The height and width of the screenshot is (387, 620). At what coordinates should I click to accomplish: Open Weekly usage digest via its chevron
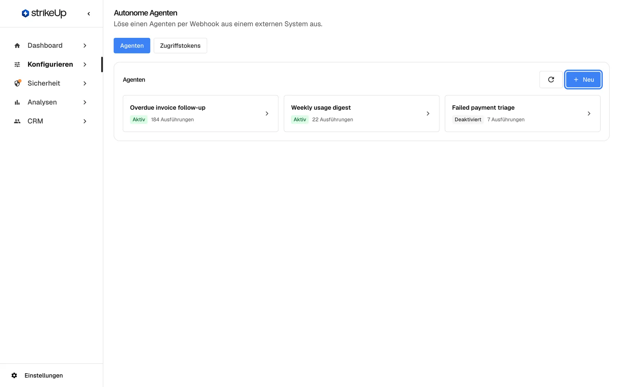coord(428,114)
